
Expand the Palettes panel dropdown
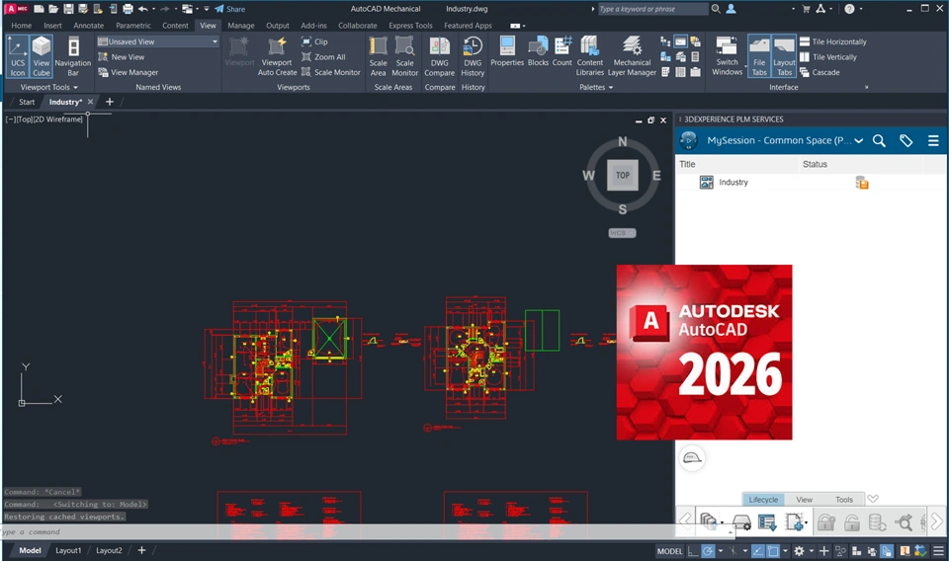click(596, 87)
